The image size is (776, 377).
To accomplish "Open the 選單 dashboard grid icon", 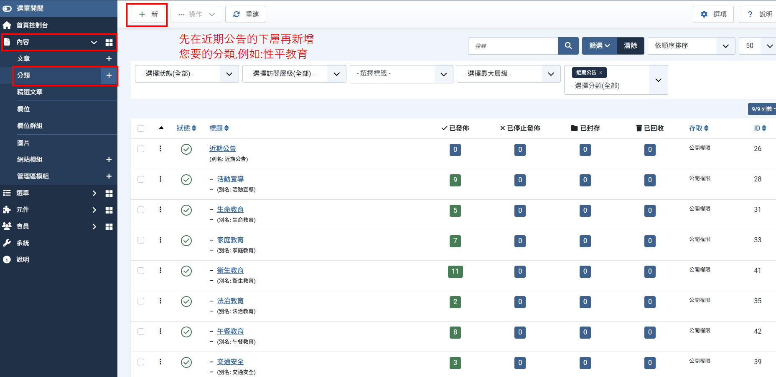I will (109, 194).
